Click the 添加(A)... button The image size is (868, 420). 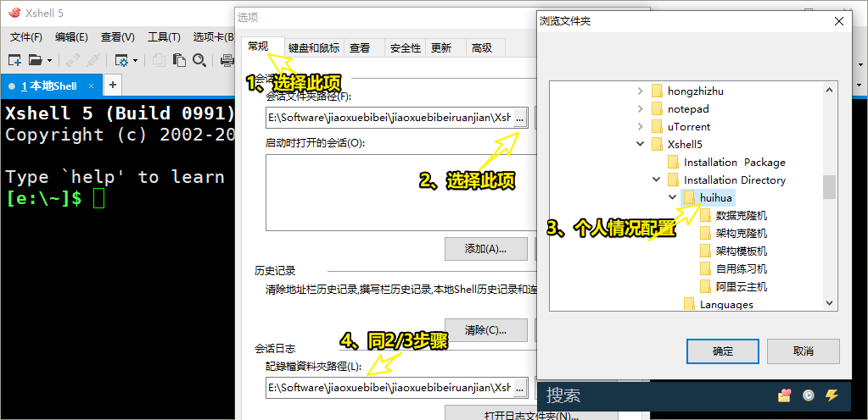click(x=486, y=249)
